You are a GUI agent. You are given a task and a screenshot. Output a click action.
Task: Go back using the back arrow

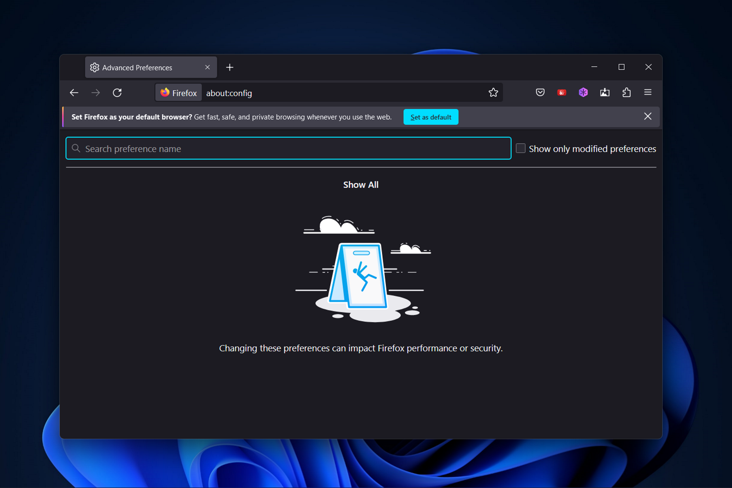coord(74,93)
